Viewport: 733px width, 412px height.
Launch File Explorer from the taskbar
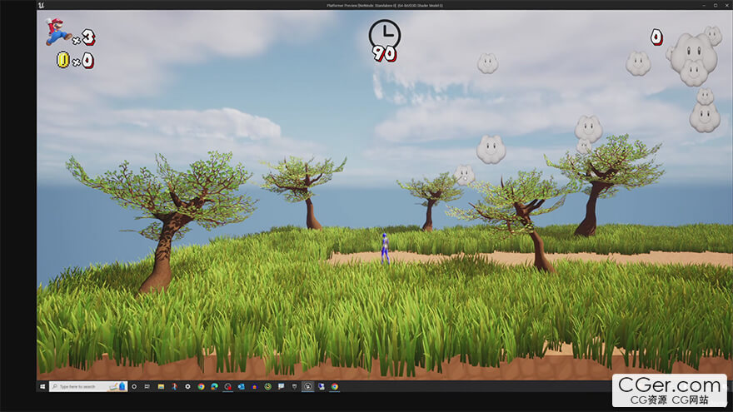[161, 387]
